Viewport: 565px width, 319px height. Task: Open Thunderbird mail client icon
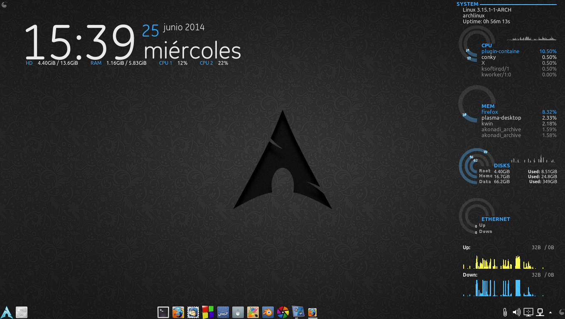[193, 312]
